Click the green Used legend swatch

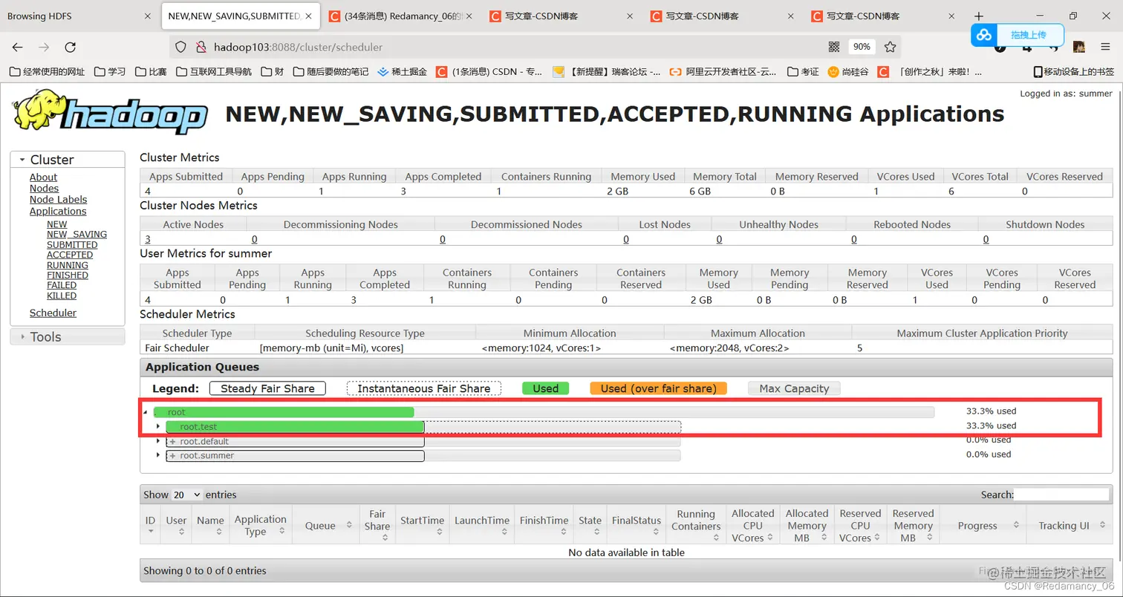(x=545, y=388)
